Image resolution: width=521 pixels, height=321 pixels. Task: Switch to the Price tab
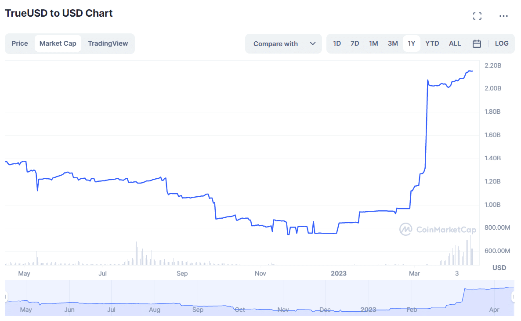tap(20, 43)
